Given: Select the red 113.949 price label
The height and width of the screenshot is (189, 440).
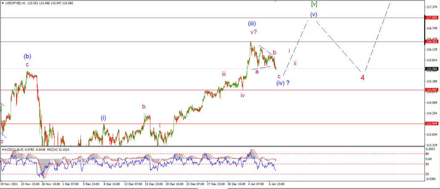Looking at the screenshot, I should coord(432,123).
